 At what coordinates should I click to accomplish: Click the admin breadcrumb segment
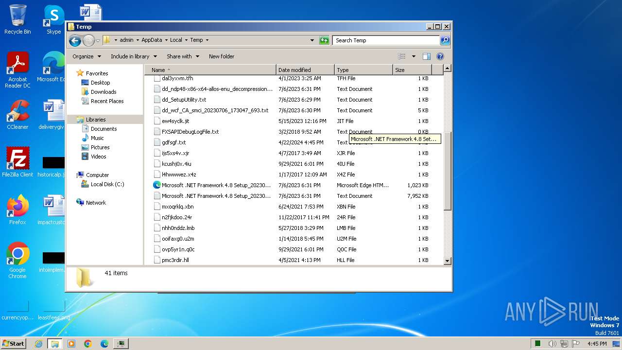[126, 40]
